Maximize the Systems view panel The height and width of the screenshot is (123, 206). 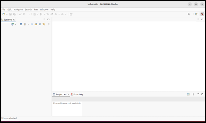coord(48,19)
